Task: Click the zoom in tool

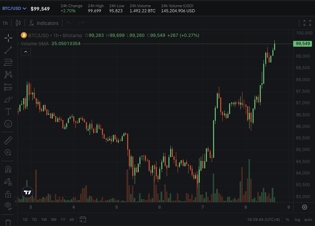Action: pos(8,152)
